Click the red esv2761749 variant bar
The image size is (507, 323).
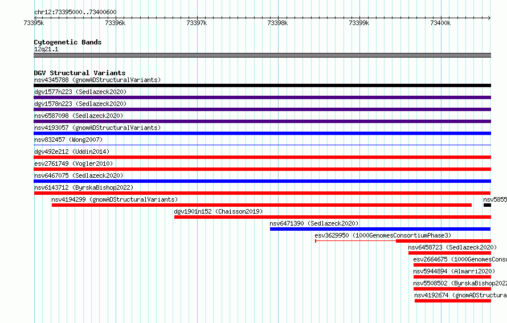(262, 169)
